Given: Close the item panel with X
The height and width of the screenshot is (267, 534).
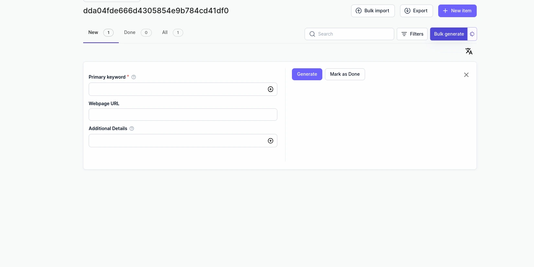Looking at the screenshot, I should point(466,75).
